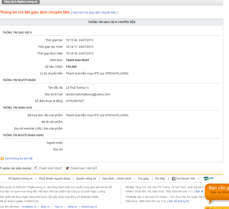
Task: Click Thông tin chi tiết giao dịch chuyển tiền title
Action: tap(35, 12)
